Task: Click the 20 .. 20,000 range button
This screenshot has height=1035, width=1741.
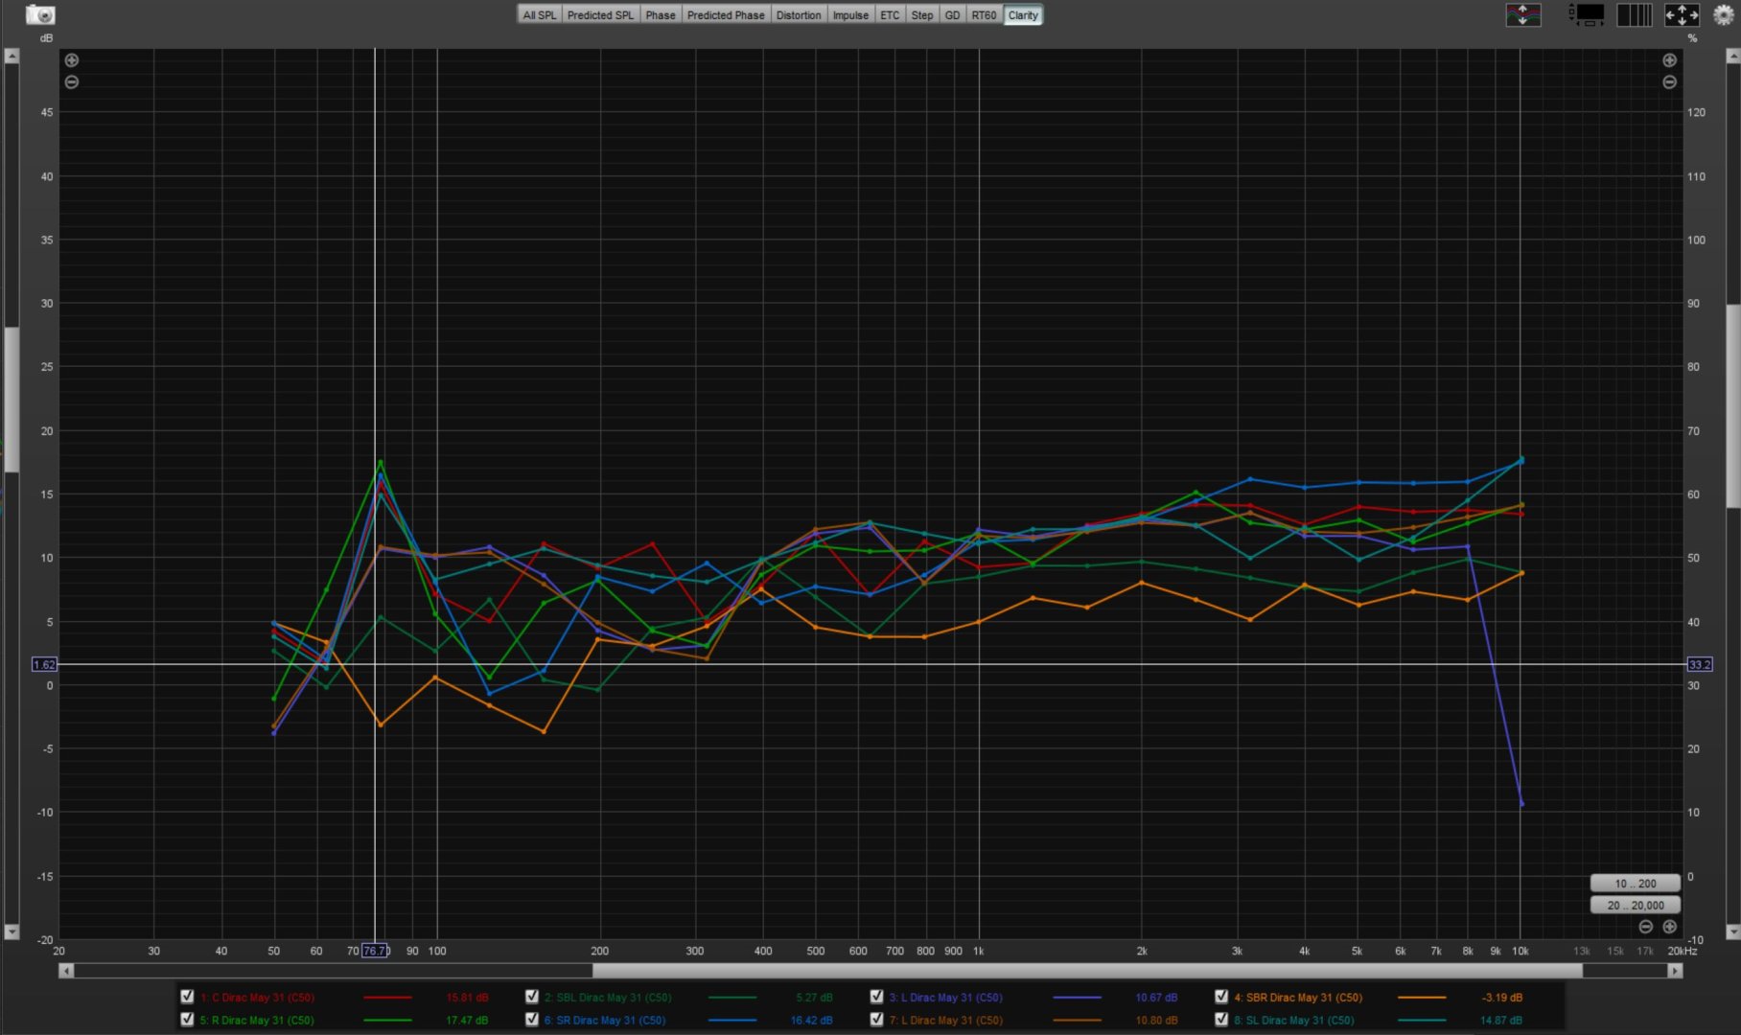Action: coord(1635,905)
